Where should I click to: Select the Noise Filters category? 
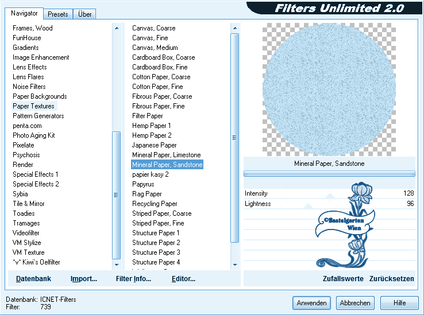pyautogui.click(x=29, y=87)
